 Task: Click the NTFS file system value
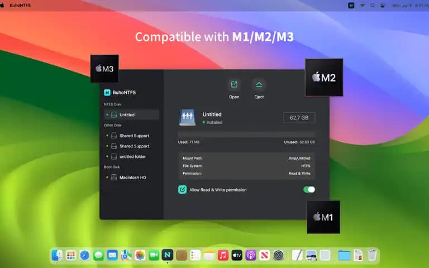tap(306, 166)
